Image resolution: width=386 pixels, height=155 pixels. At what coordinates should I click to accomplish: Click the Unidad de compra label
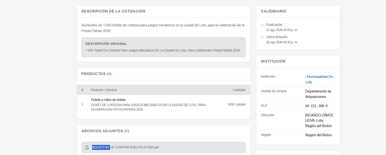click(274, 91)
